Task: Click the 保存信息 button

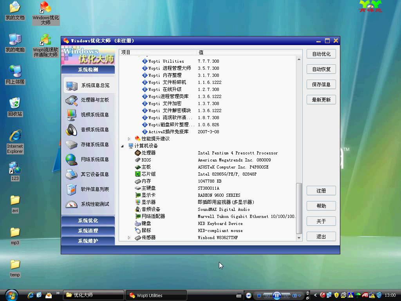Action: (x=321, y=85)
